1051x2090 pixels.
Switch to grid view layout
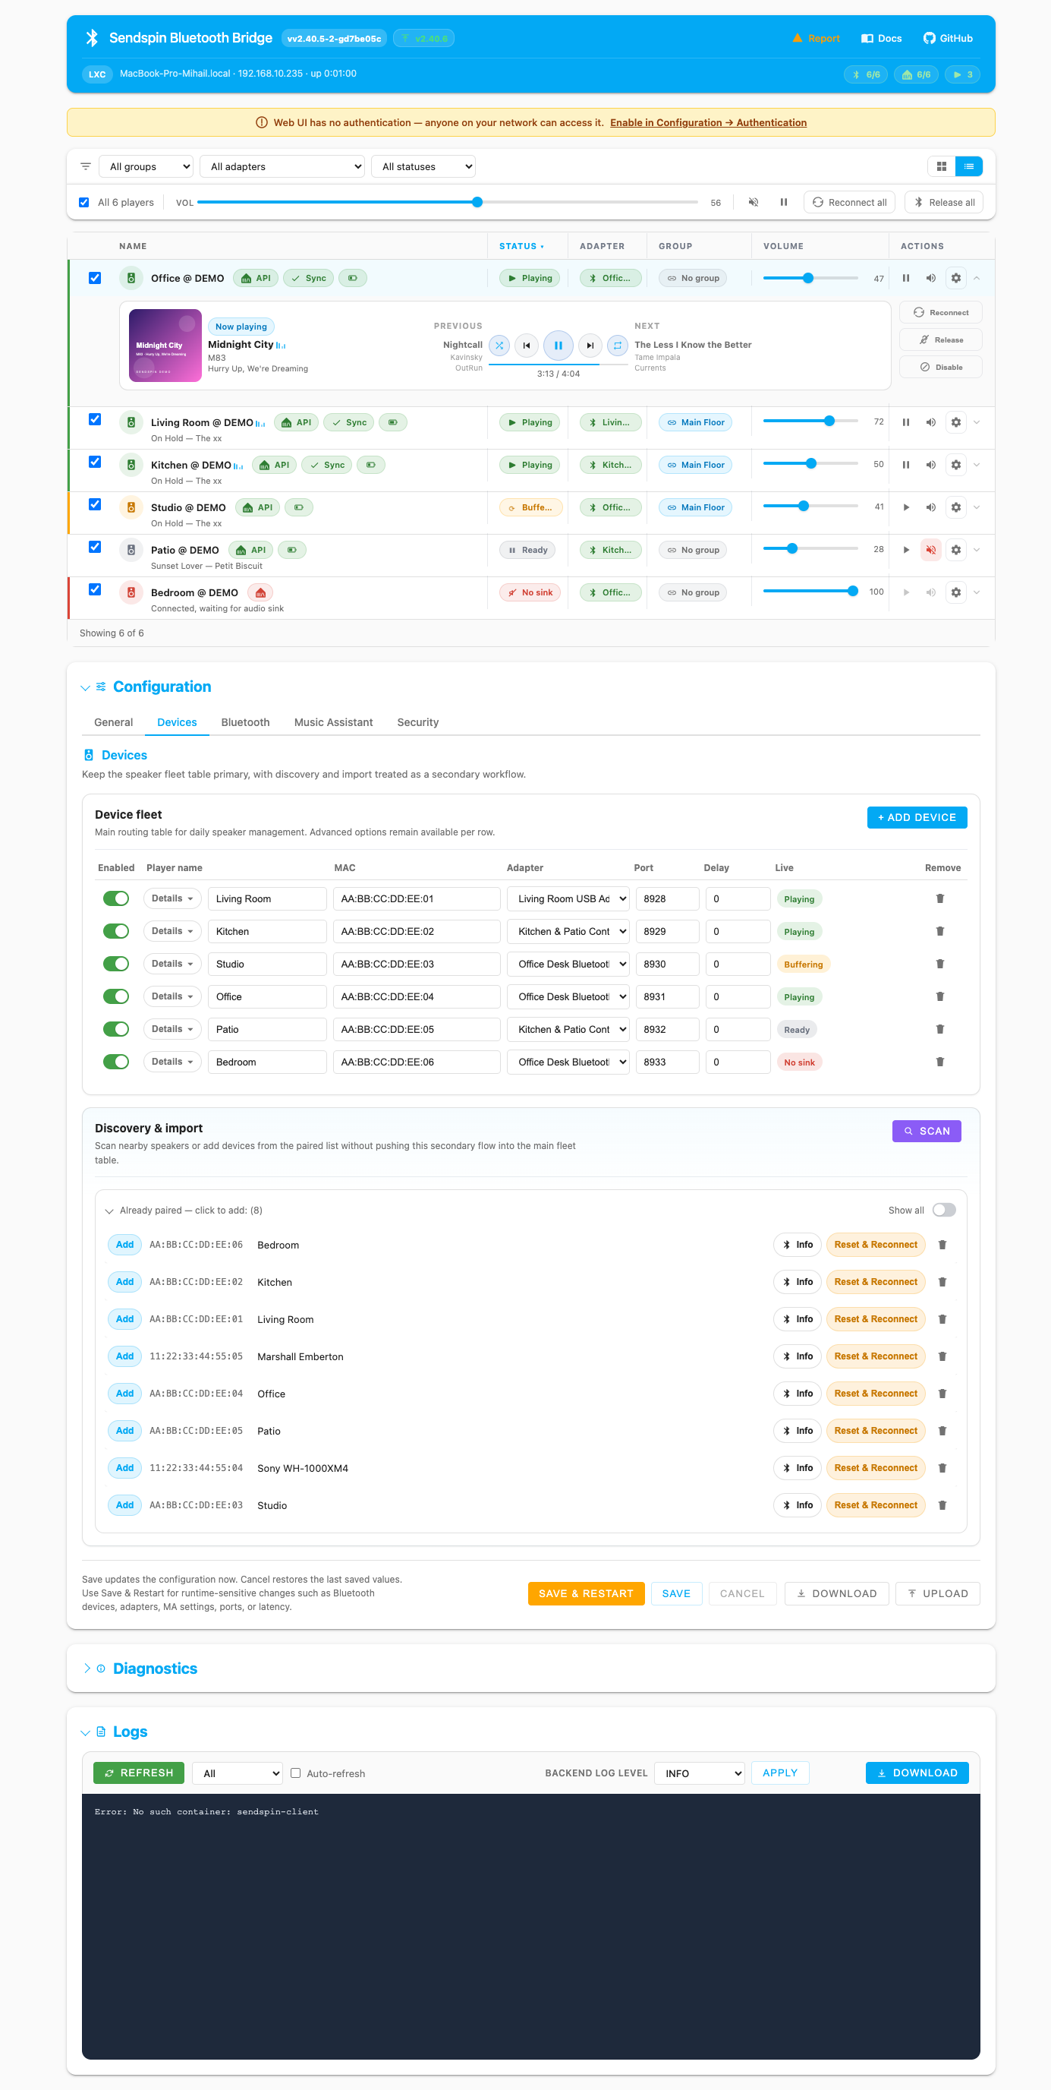pos(942,166)
